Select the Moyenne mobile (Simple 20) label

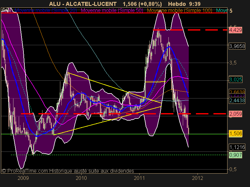point(46,11)
